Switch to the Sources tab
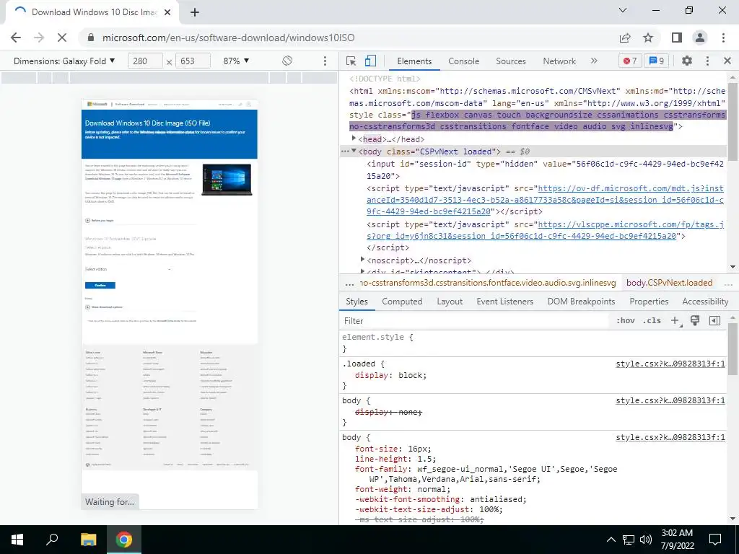 point(511,61)
